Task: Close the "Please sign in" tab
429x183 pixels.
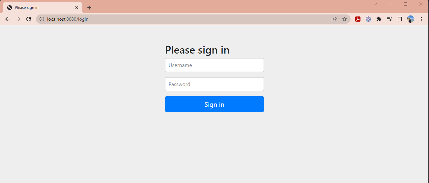Action: (77, 8)
